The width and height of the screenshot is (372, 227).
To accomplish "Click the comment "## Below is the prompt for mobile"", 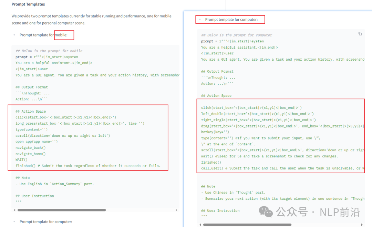I will point(49,51).
